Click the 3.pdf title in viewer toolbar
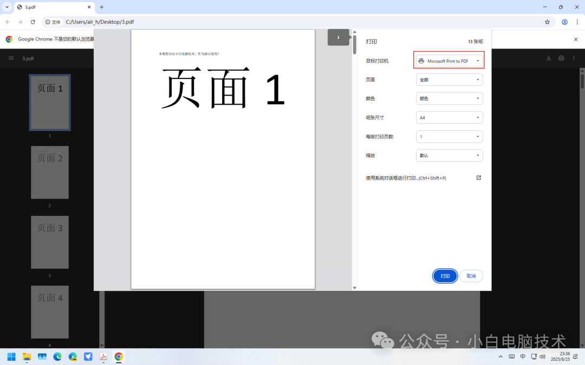Image resolution: width=585 pixels, height=365 pixels. [x=28, y=58]
